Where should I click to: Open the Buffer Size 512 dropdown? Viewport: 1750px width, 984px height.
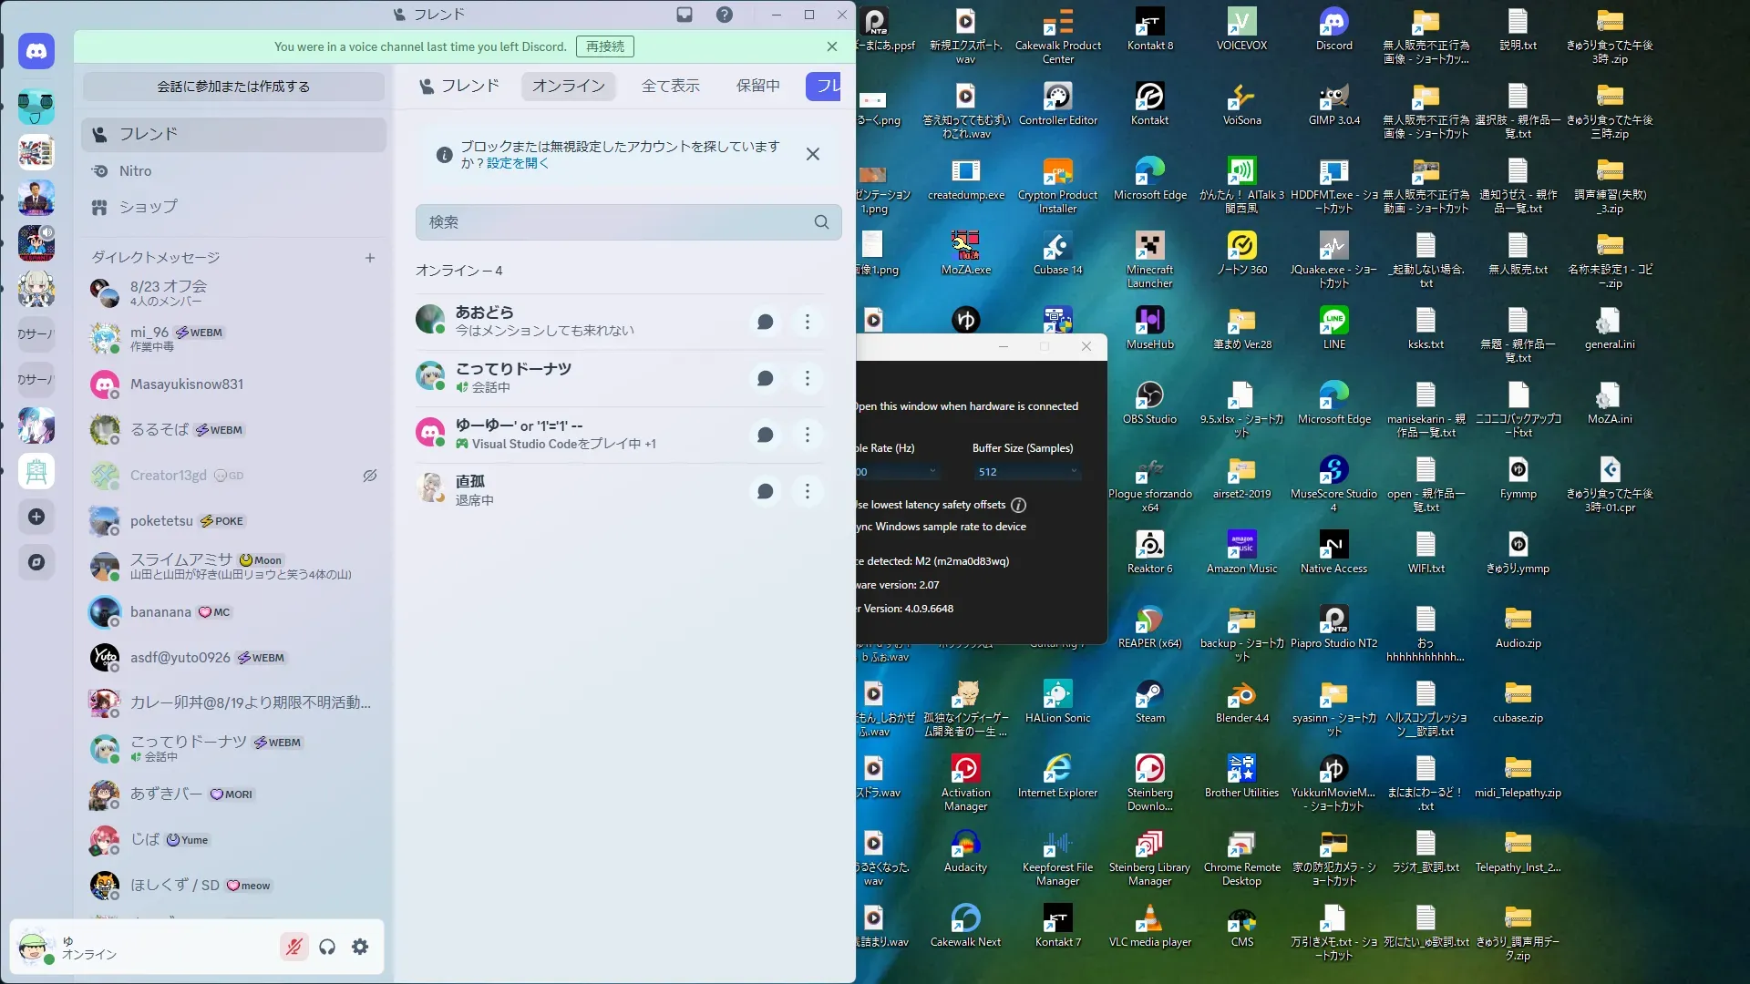point(1027,472)
